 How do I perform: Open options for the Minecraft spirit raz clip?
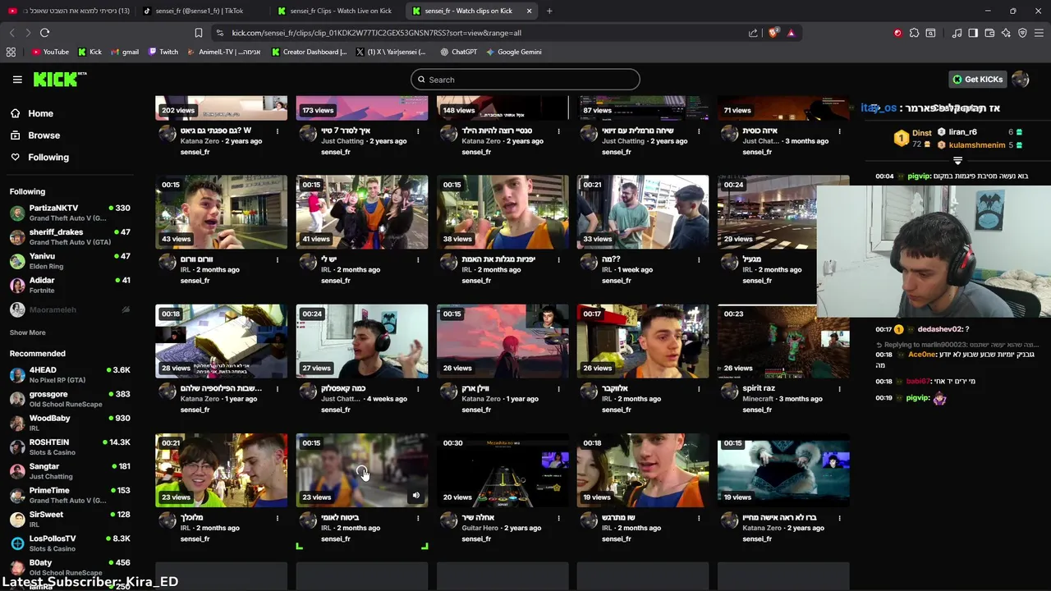839,389
